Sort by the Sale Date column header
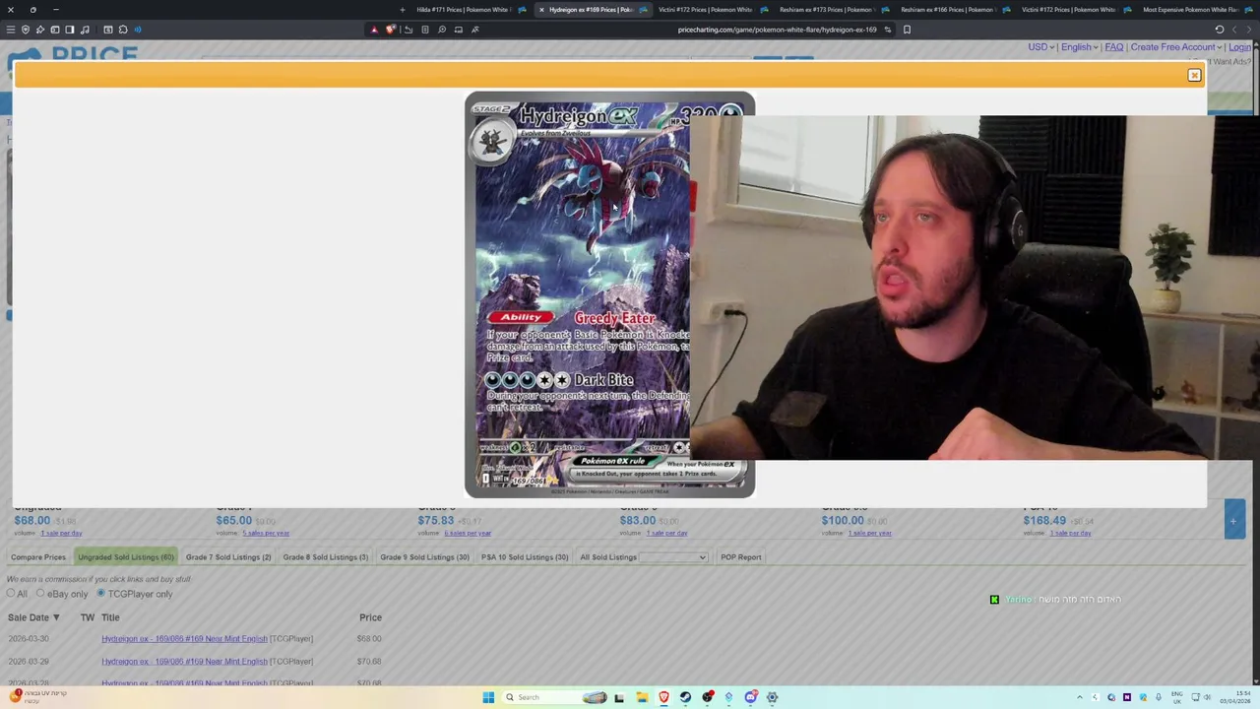This screenshot has height=709, width=1260. click(x=33, y=617)
